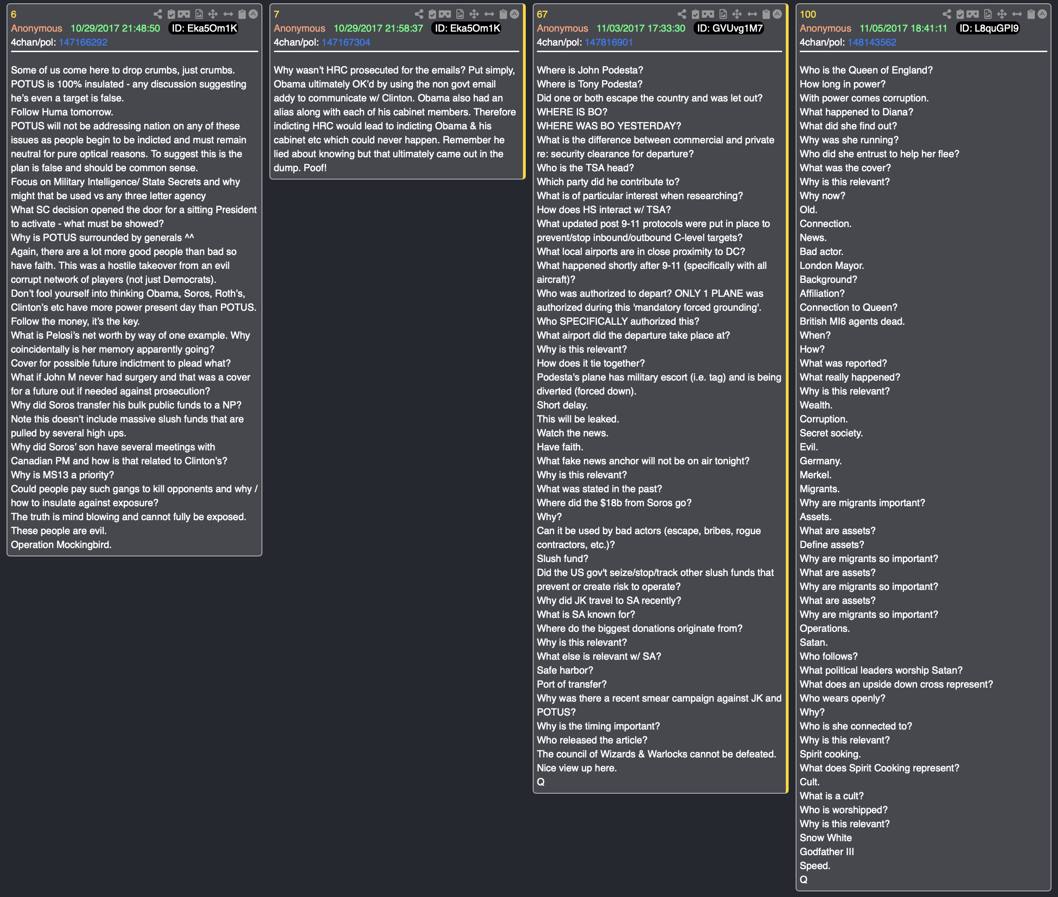Click the horizontal arrows icon on post 6
The height and width of the screenshot is (897, 1058).
(228, 14)
